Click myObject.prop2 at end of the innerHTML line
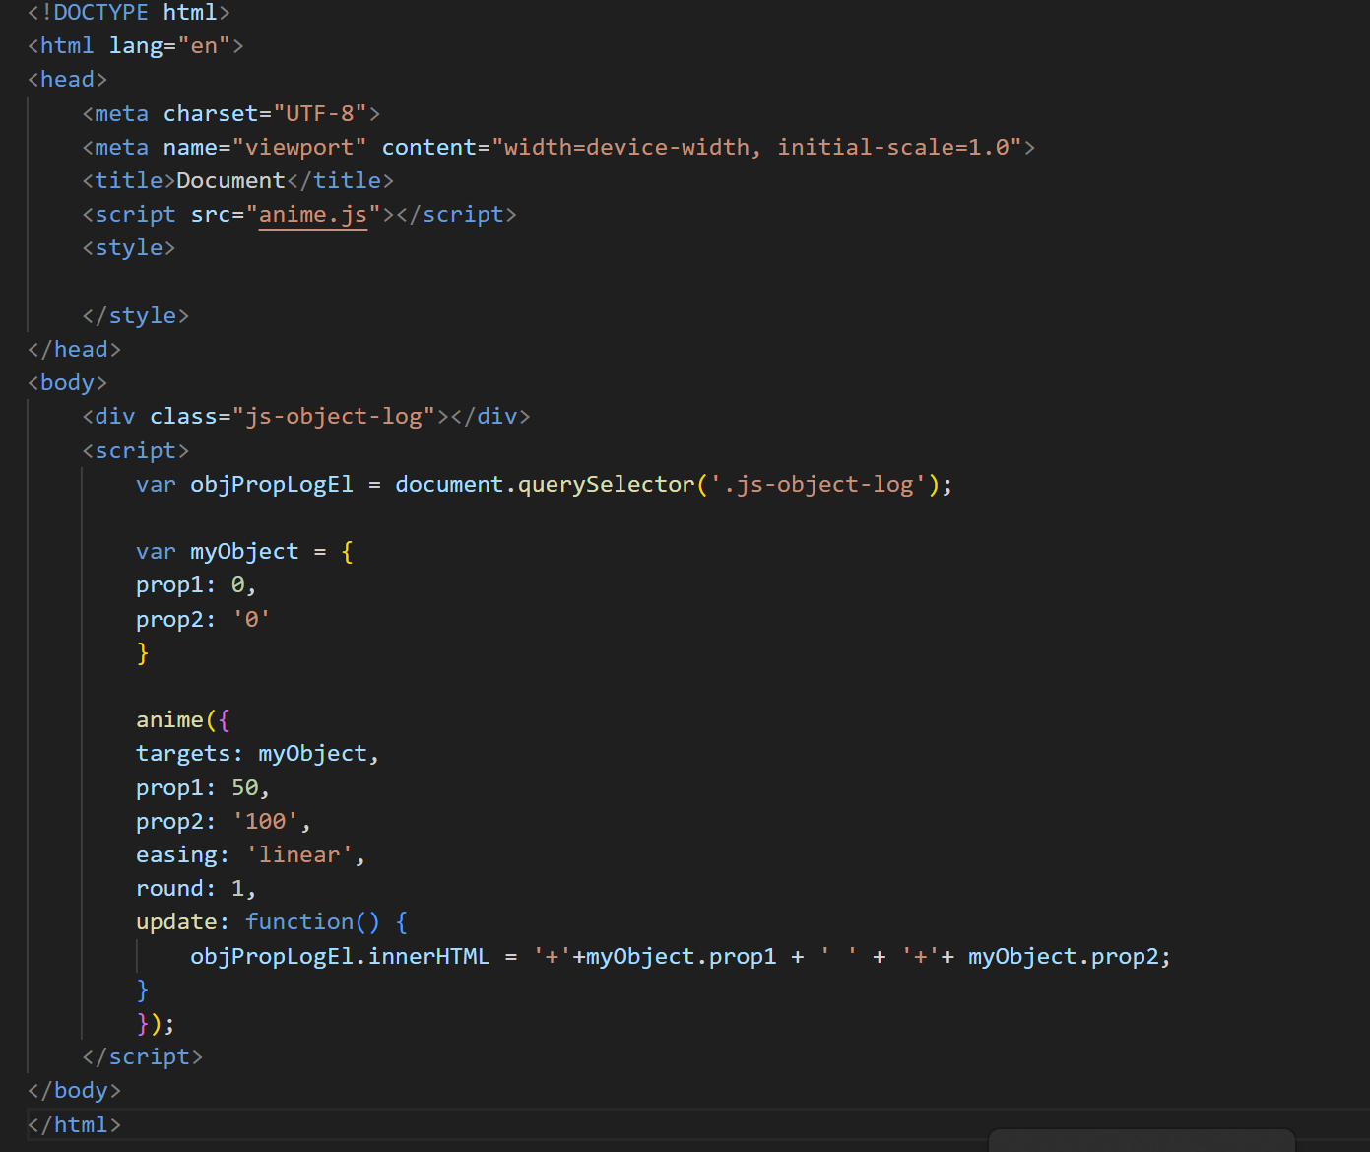Screen dimensions: 1370x1152 coord(1063,957)
